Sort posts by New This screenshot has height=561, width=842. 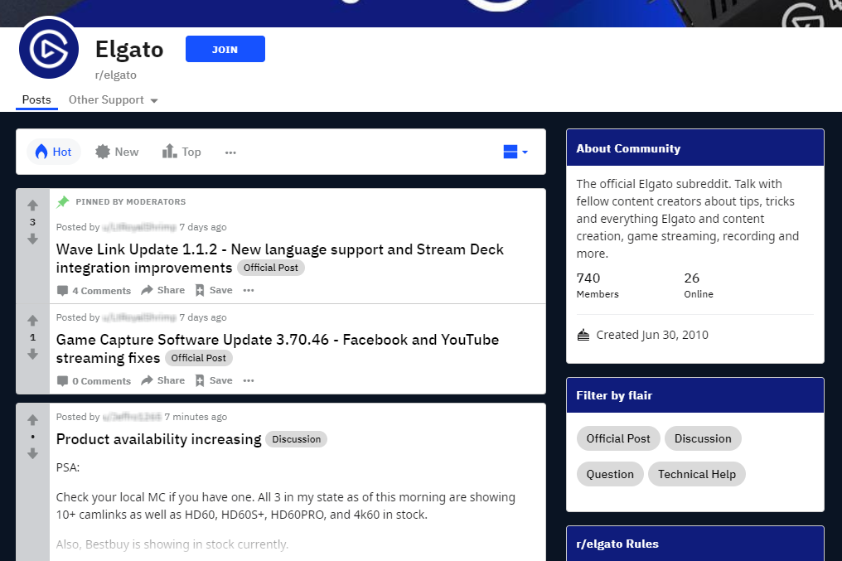click(x=117, y=152)
